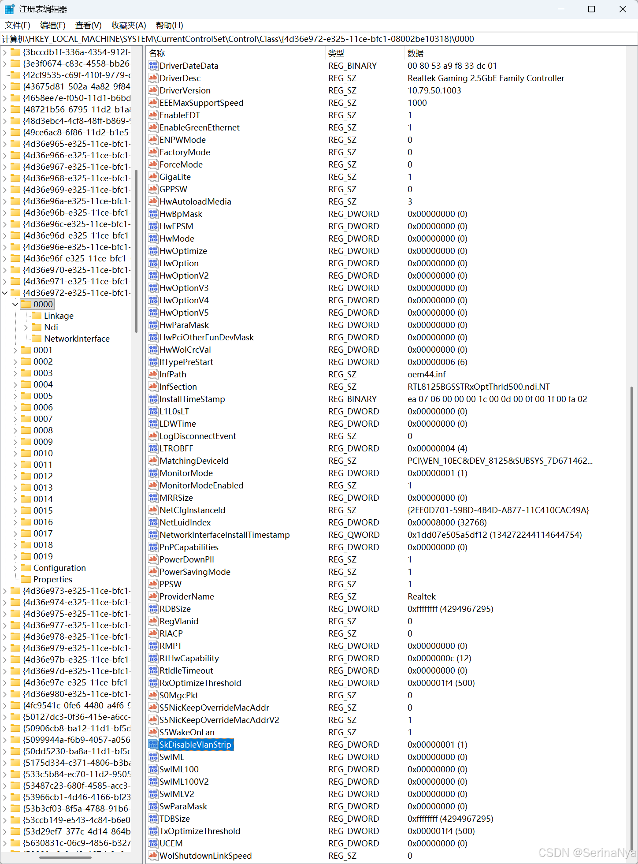Click the DWORD icon beside TxOptimizeThreshold
Image resolution: width=638 pixels, height=864 pixels.
153,831
